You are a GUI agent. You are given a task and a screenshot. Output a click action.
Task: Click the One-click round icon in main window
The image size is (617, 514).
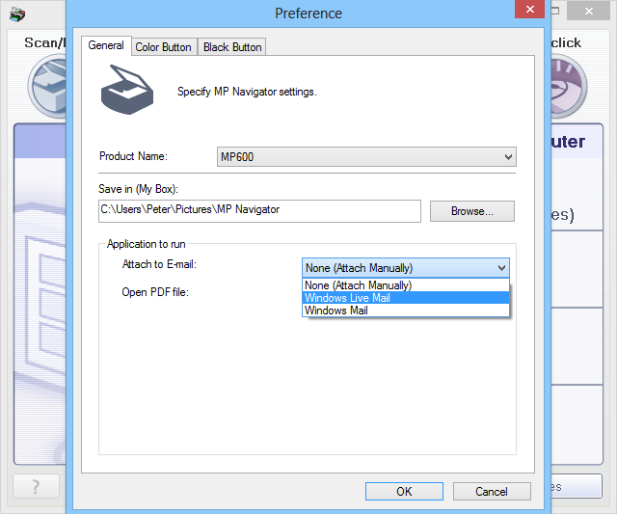569,86
